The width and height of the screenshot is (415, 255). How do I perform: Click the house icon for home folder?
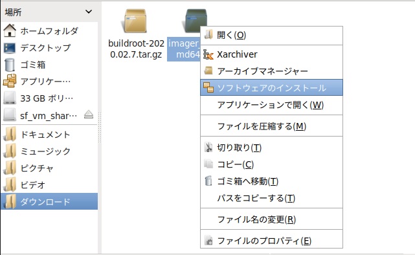pyautogui.click(x=10, y=30)
